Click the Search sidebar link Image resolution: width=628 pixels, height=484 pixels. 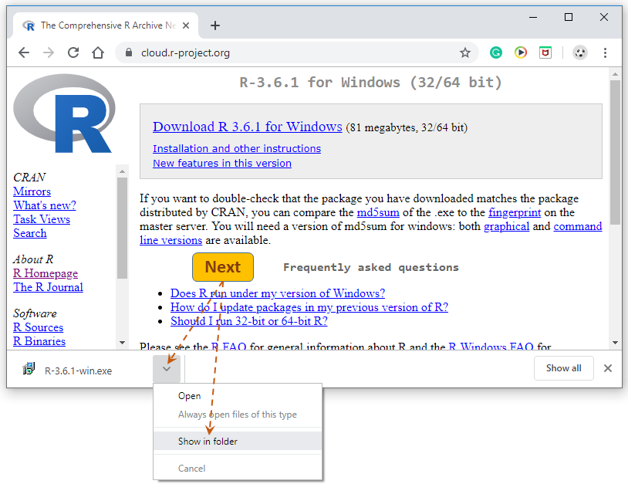[x=29, y=233]
